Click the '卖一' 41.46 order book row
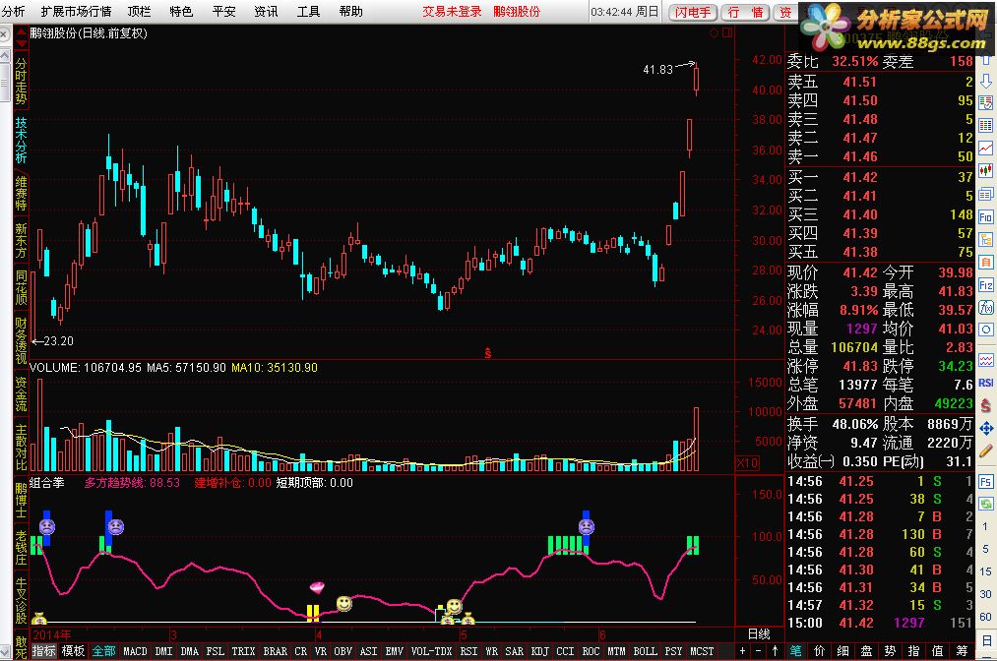 [x=880, y=156]
